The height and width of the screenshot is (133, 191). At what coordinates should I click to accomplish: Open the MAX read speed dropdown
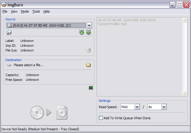(137, 107)
